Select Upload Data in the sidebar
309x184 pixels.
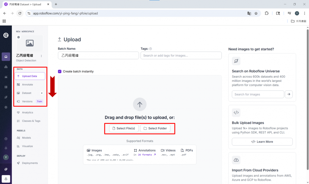pyautogui.click(x=30, y=76)
